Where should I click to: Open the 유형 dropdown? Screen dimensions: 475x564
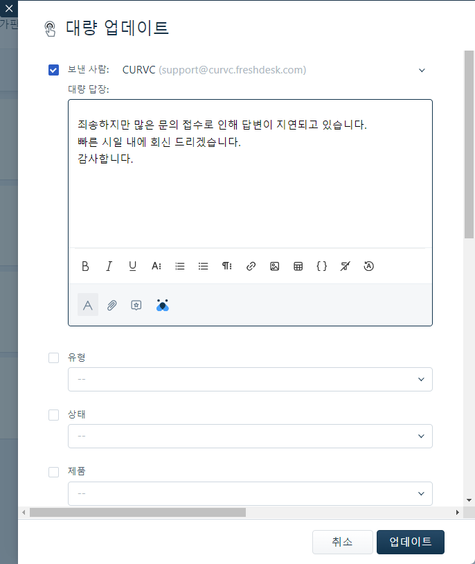click(x=250, y=379)
